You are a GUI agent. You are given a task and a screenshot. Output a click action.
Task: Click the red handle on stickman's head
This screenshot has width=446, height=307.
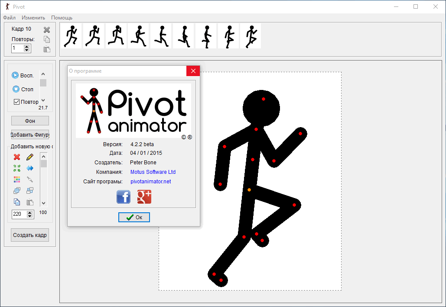264,99
